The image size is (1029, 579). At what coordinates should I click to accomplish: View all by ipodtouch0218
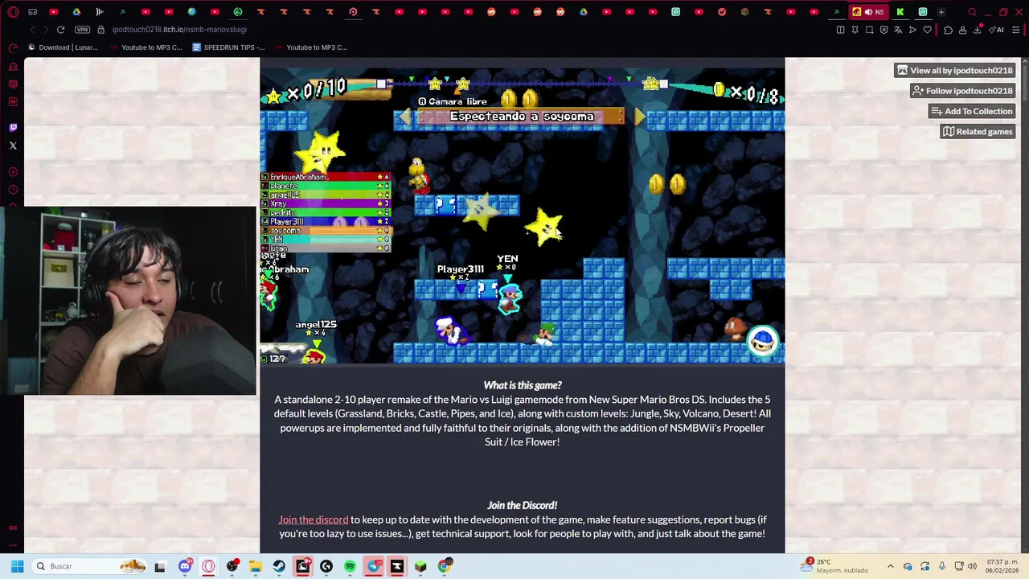click(954, 71)
